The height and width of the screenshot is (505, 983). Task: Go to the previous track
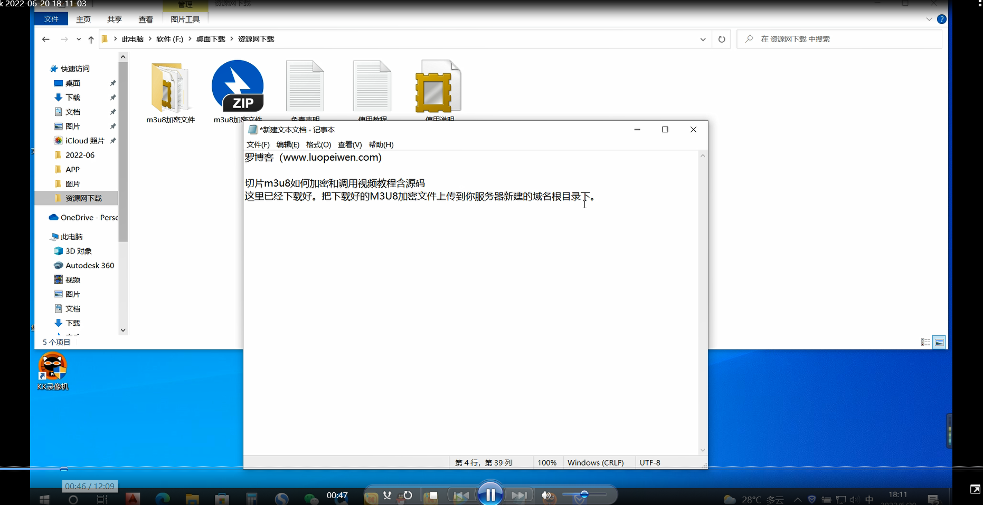[x=461, y=496]
